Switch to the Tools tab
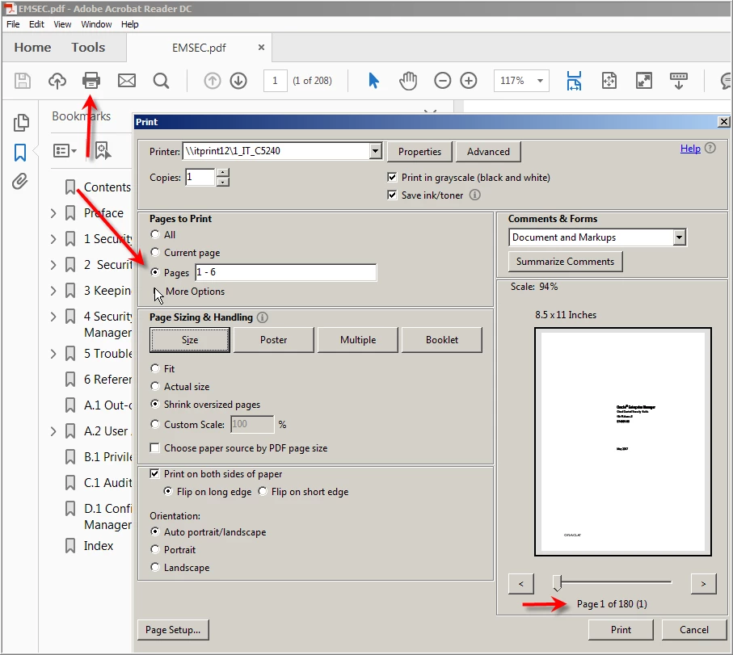Screen dimensions: 733x655 (x=88, y=47)
